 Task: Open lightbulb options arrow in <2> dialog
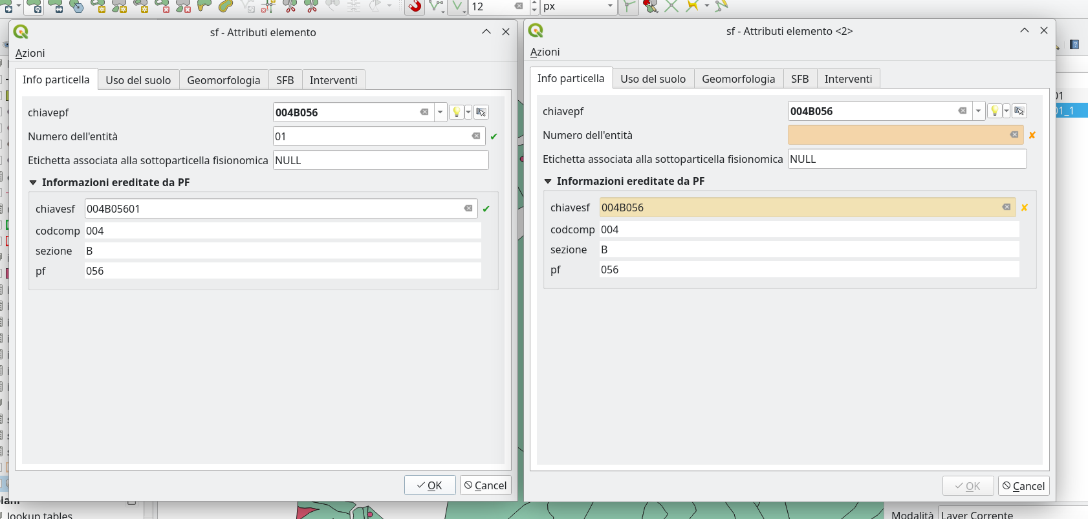tap(1006, 111)
